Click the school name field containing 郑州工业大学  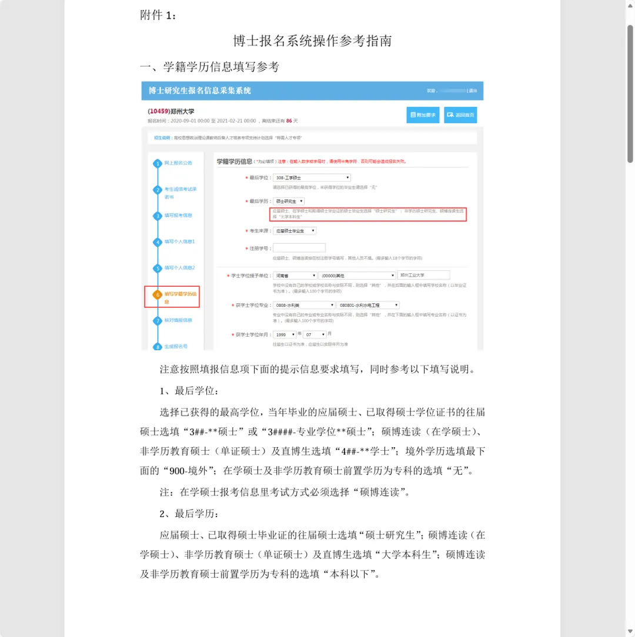[423, 275]
